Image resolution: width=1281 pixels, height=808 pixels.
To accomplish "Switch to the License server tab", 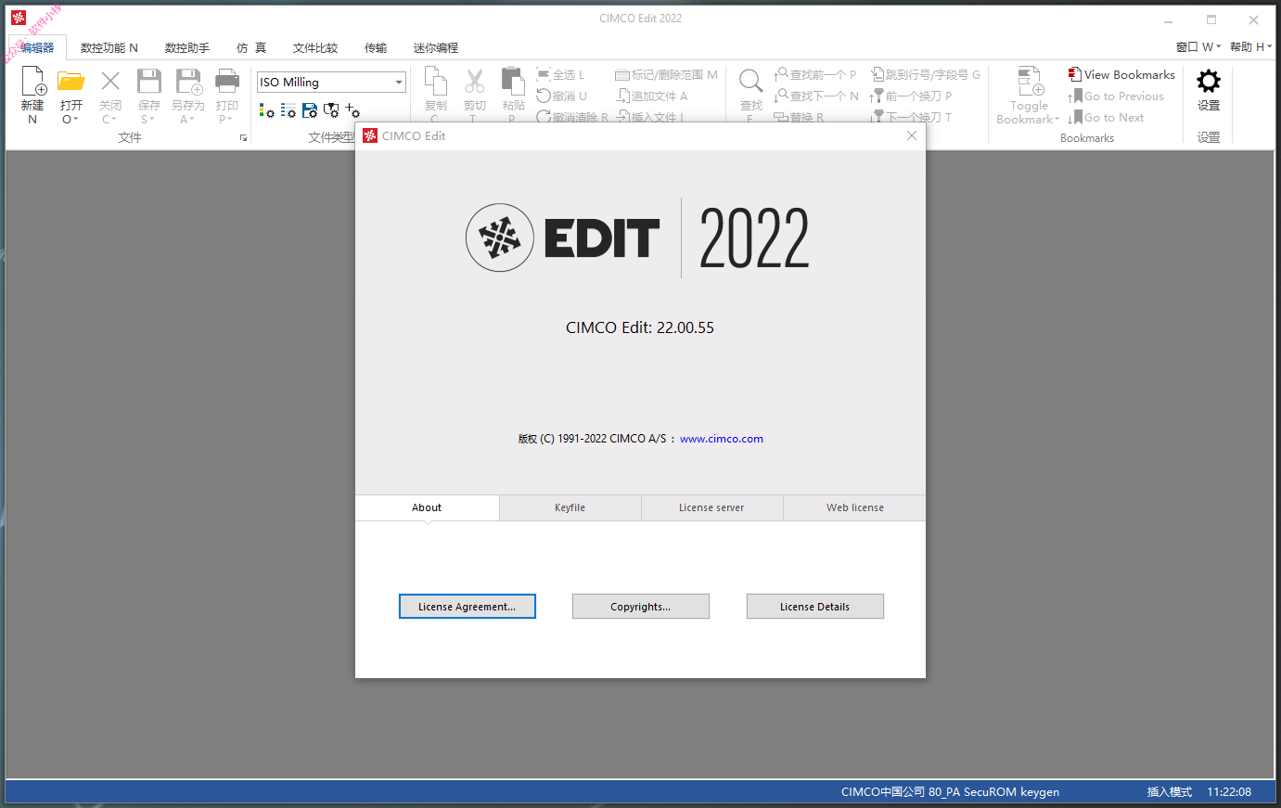I will tap(711, 507).
